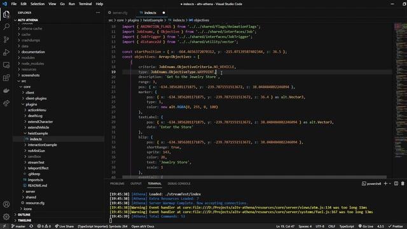
Task: Switch to the DEBUG CONSOLE tab
Action: pos(179,184)
